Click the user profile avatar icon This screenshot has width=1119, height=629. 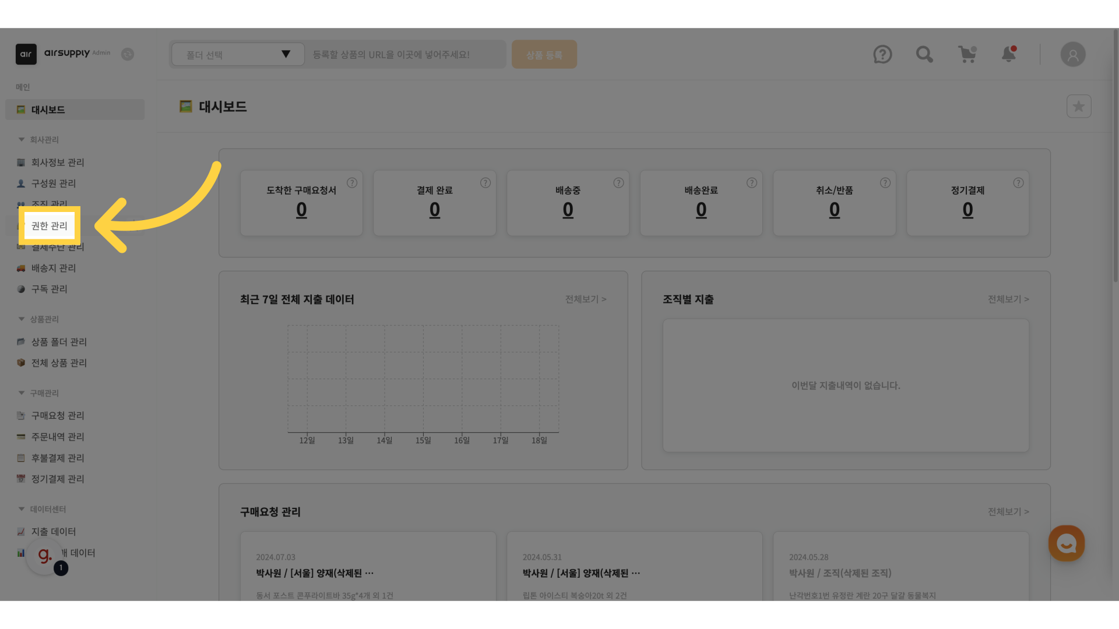coord(1072,54)
